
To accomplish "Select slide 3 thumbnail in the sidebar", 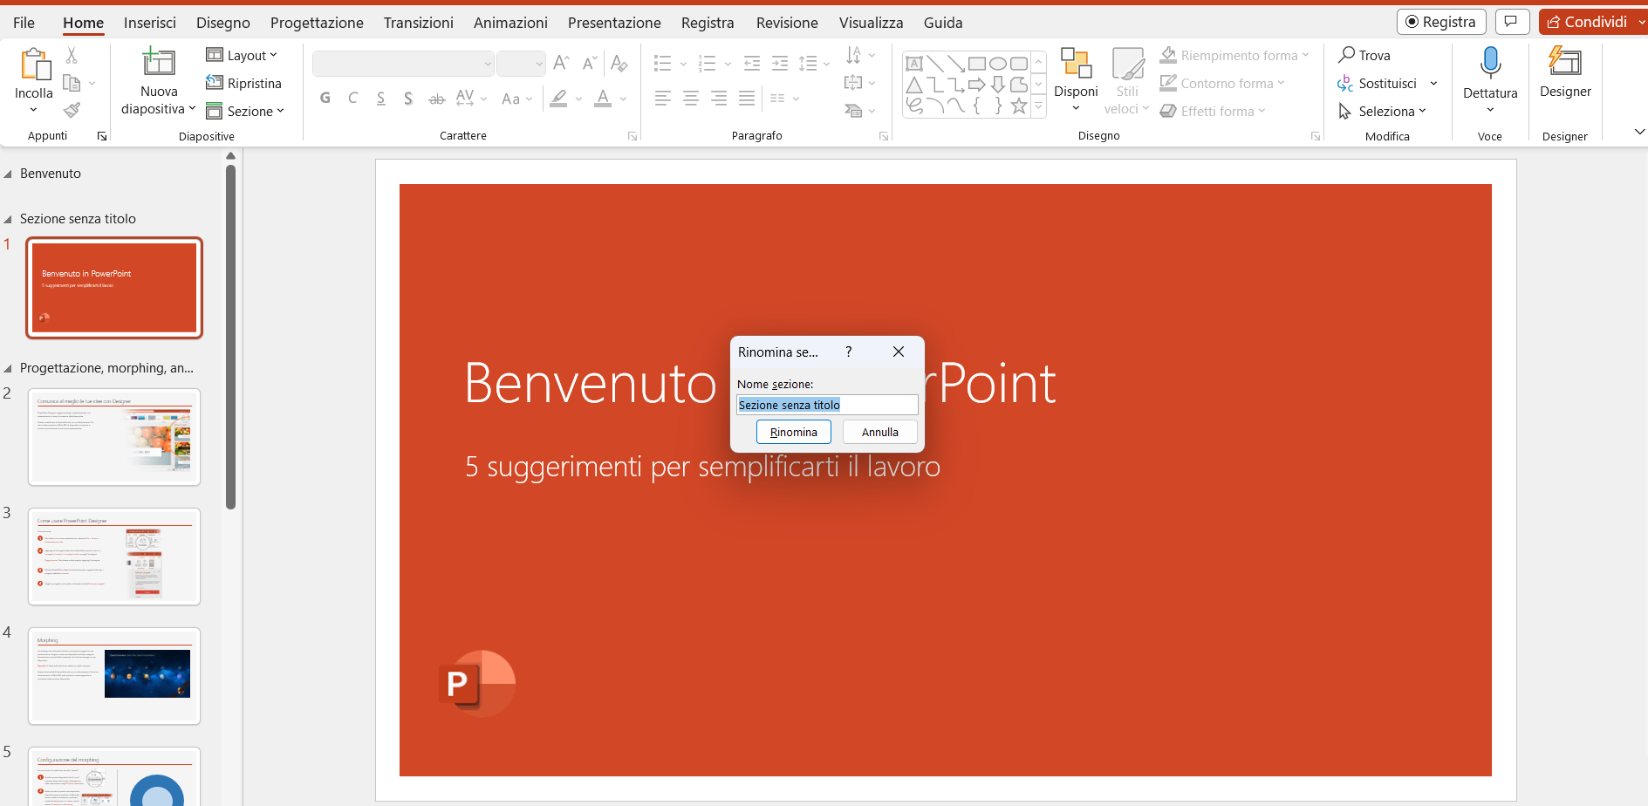I will point(113,556).
